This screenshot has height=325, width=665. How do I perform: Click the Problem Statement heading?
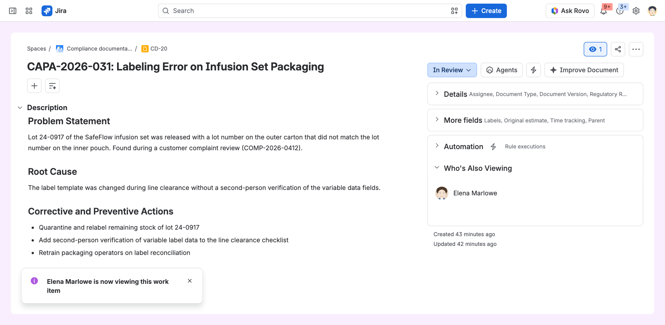[x=69, y=121]
